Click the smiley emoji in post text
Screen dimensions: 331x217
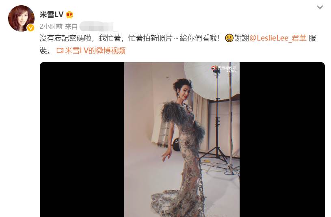pyautogui.click(x=229, y=38)
